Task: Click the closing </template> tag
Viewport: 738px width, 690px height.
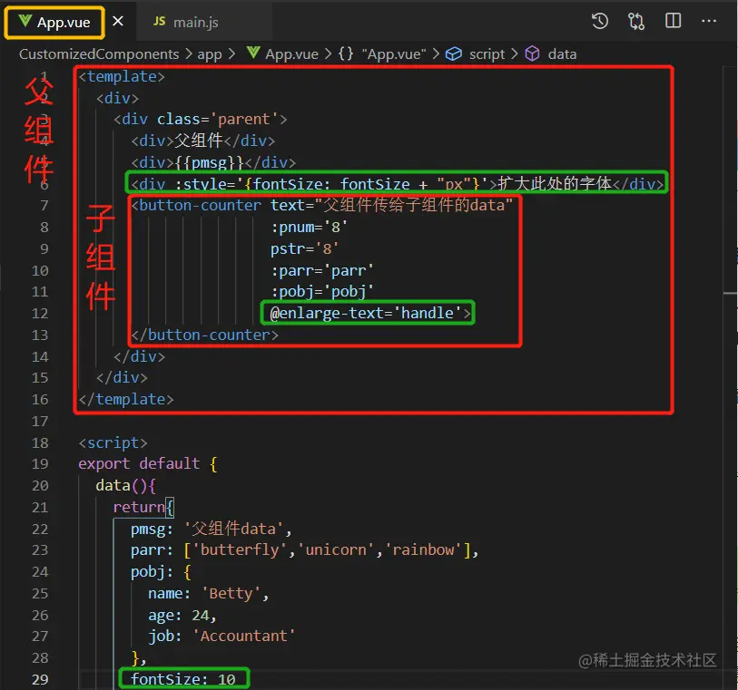Action: [x=126, y=400]
